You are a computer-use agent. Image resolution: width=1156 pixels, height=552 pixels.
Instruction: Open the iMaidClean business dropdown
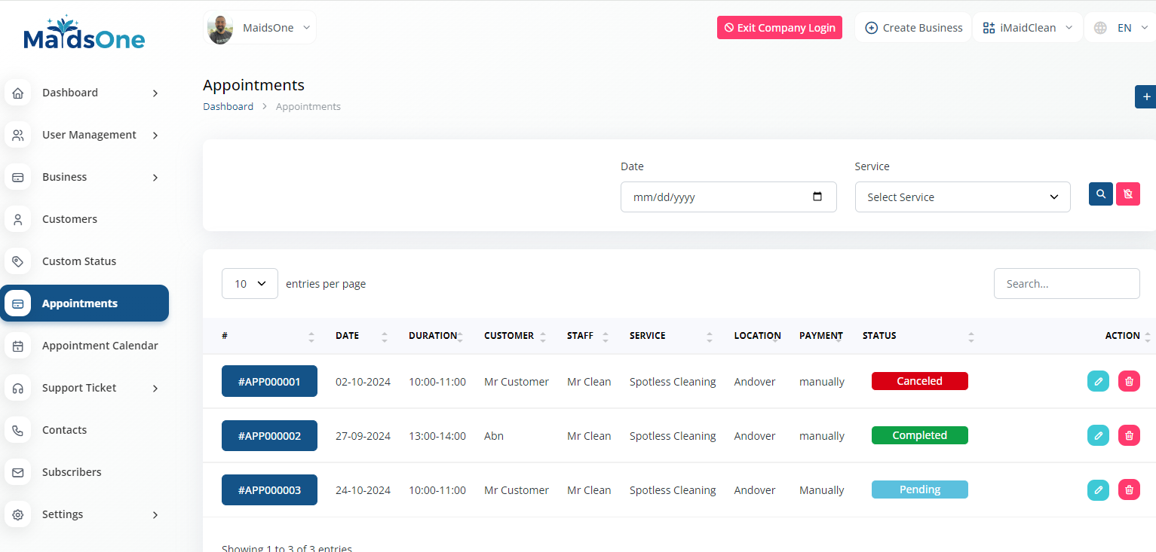click(x=1027, y=28)
